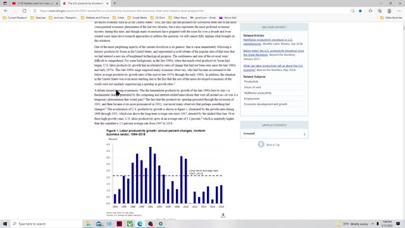
Task: Open a new tab with the plus button
Action: tap(115, 3)
